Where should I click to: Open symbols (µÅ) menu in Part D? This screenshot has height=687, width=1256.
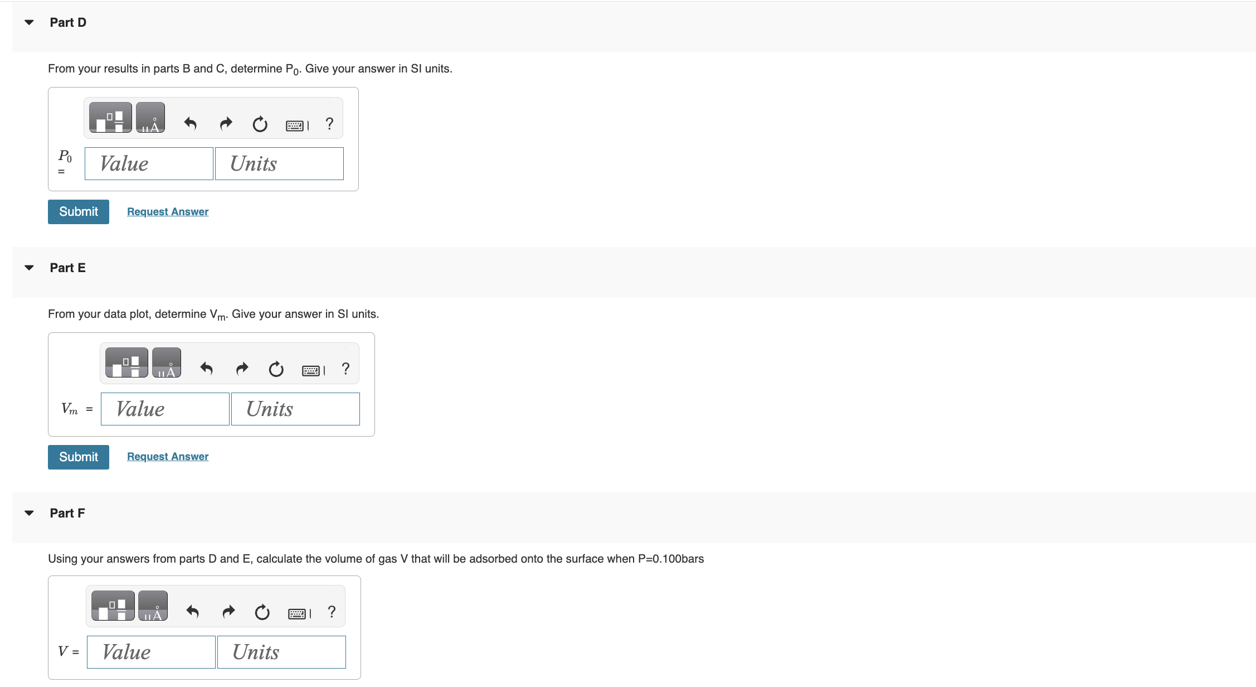tap(150, 118)
